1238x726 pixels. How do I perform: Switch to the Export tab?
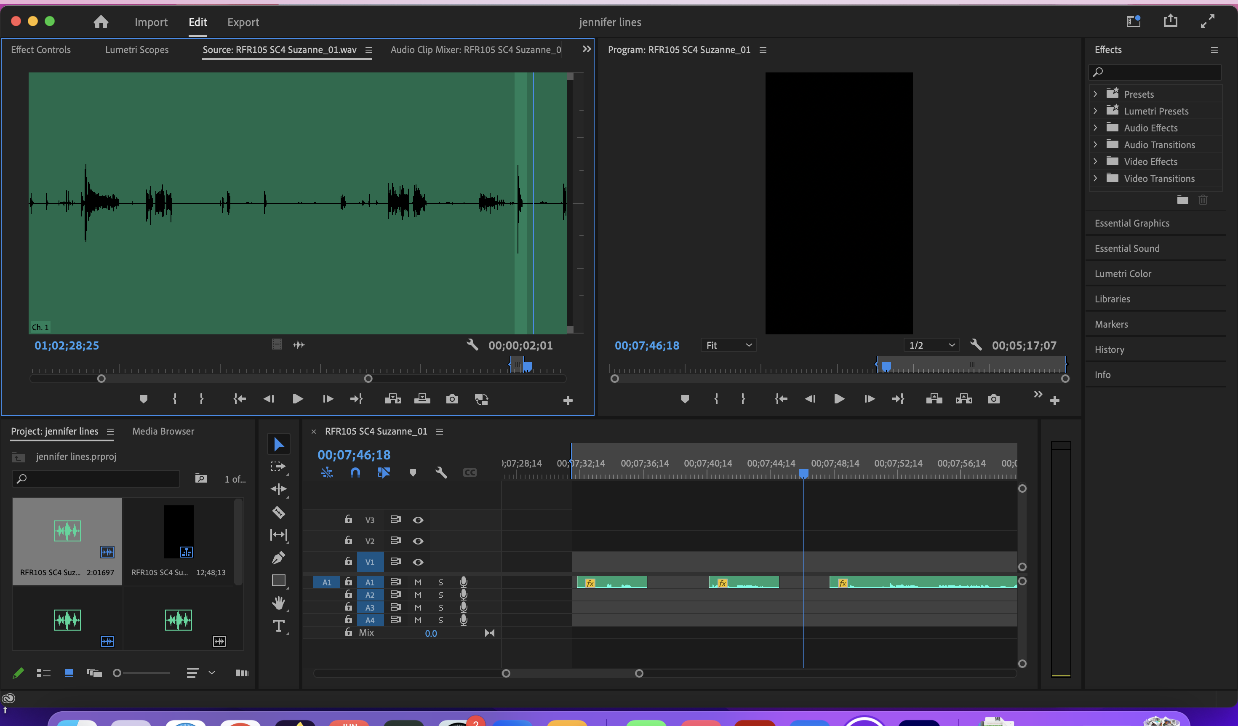pos(243,22)
